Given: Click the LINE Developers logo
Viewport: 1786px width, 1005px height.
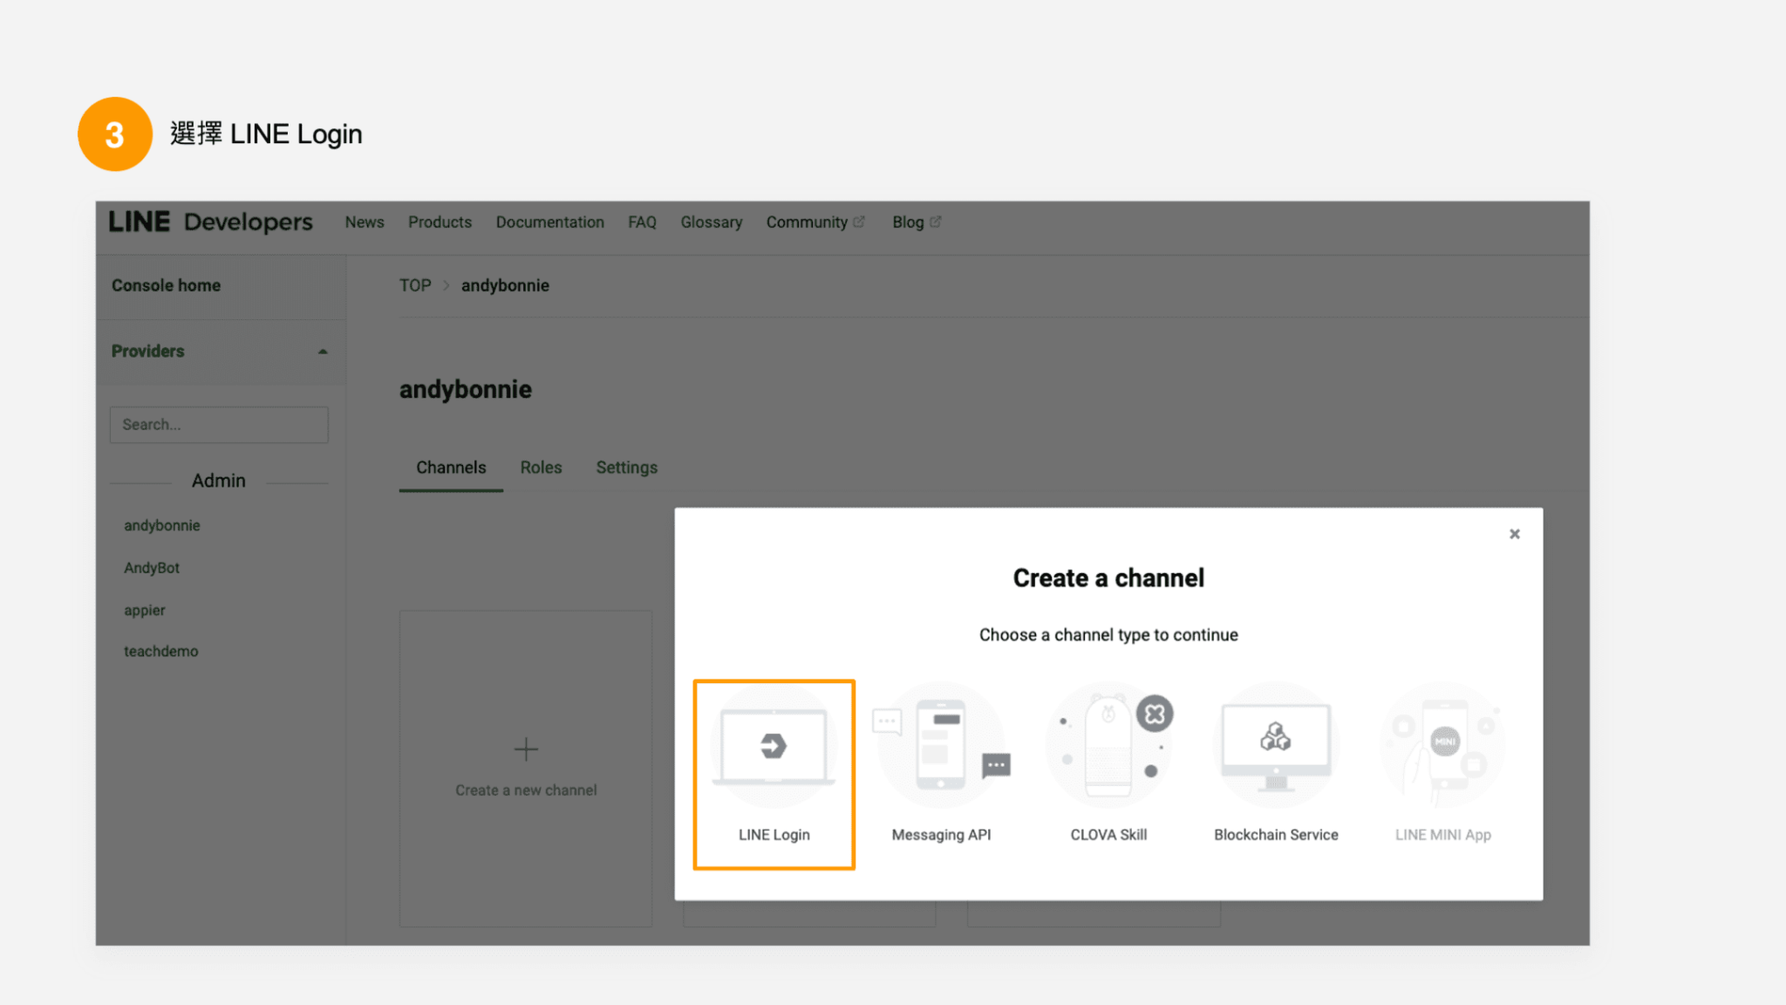Looking at the screenshot, I should pos(210,222).
